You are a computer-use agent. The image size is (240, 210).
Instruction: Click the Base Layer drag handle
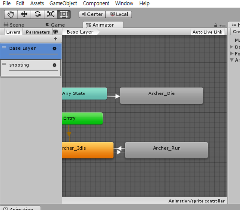tap(4, 47)
